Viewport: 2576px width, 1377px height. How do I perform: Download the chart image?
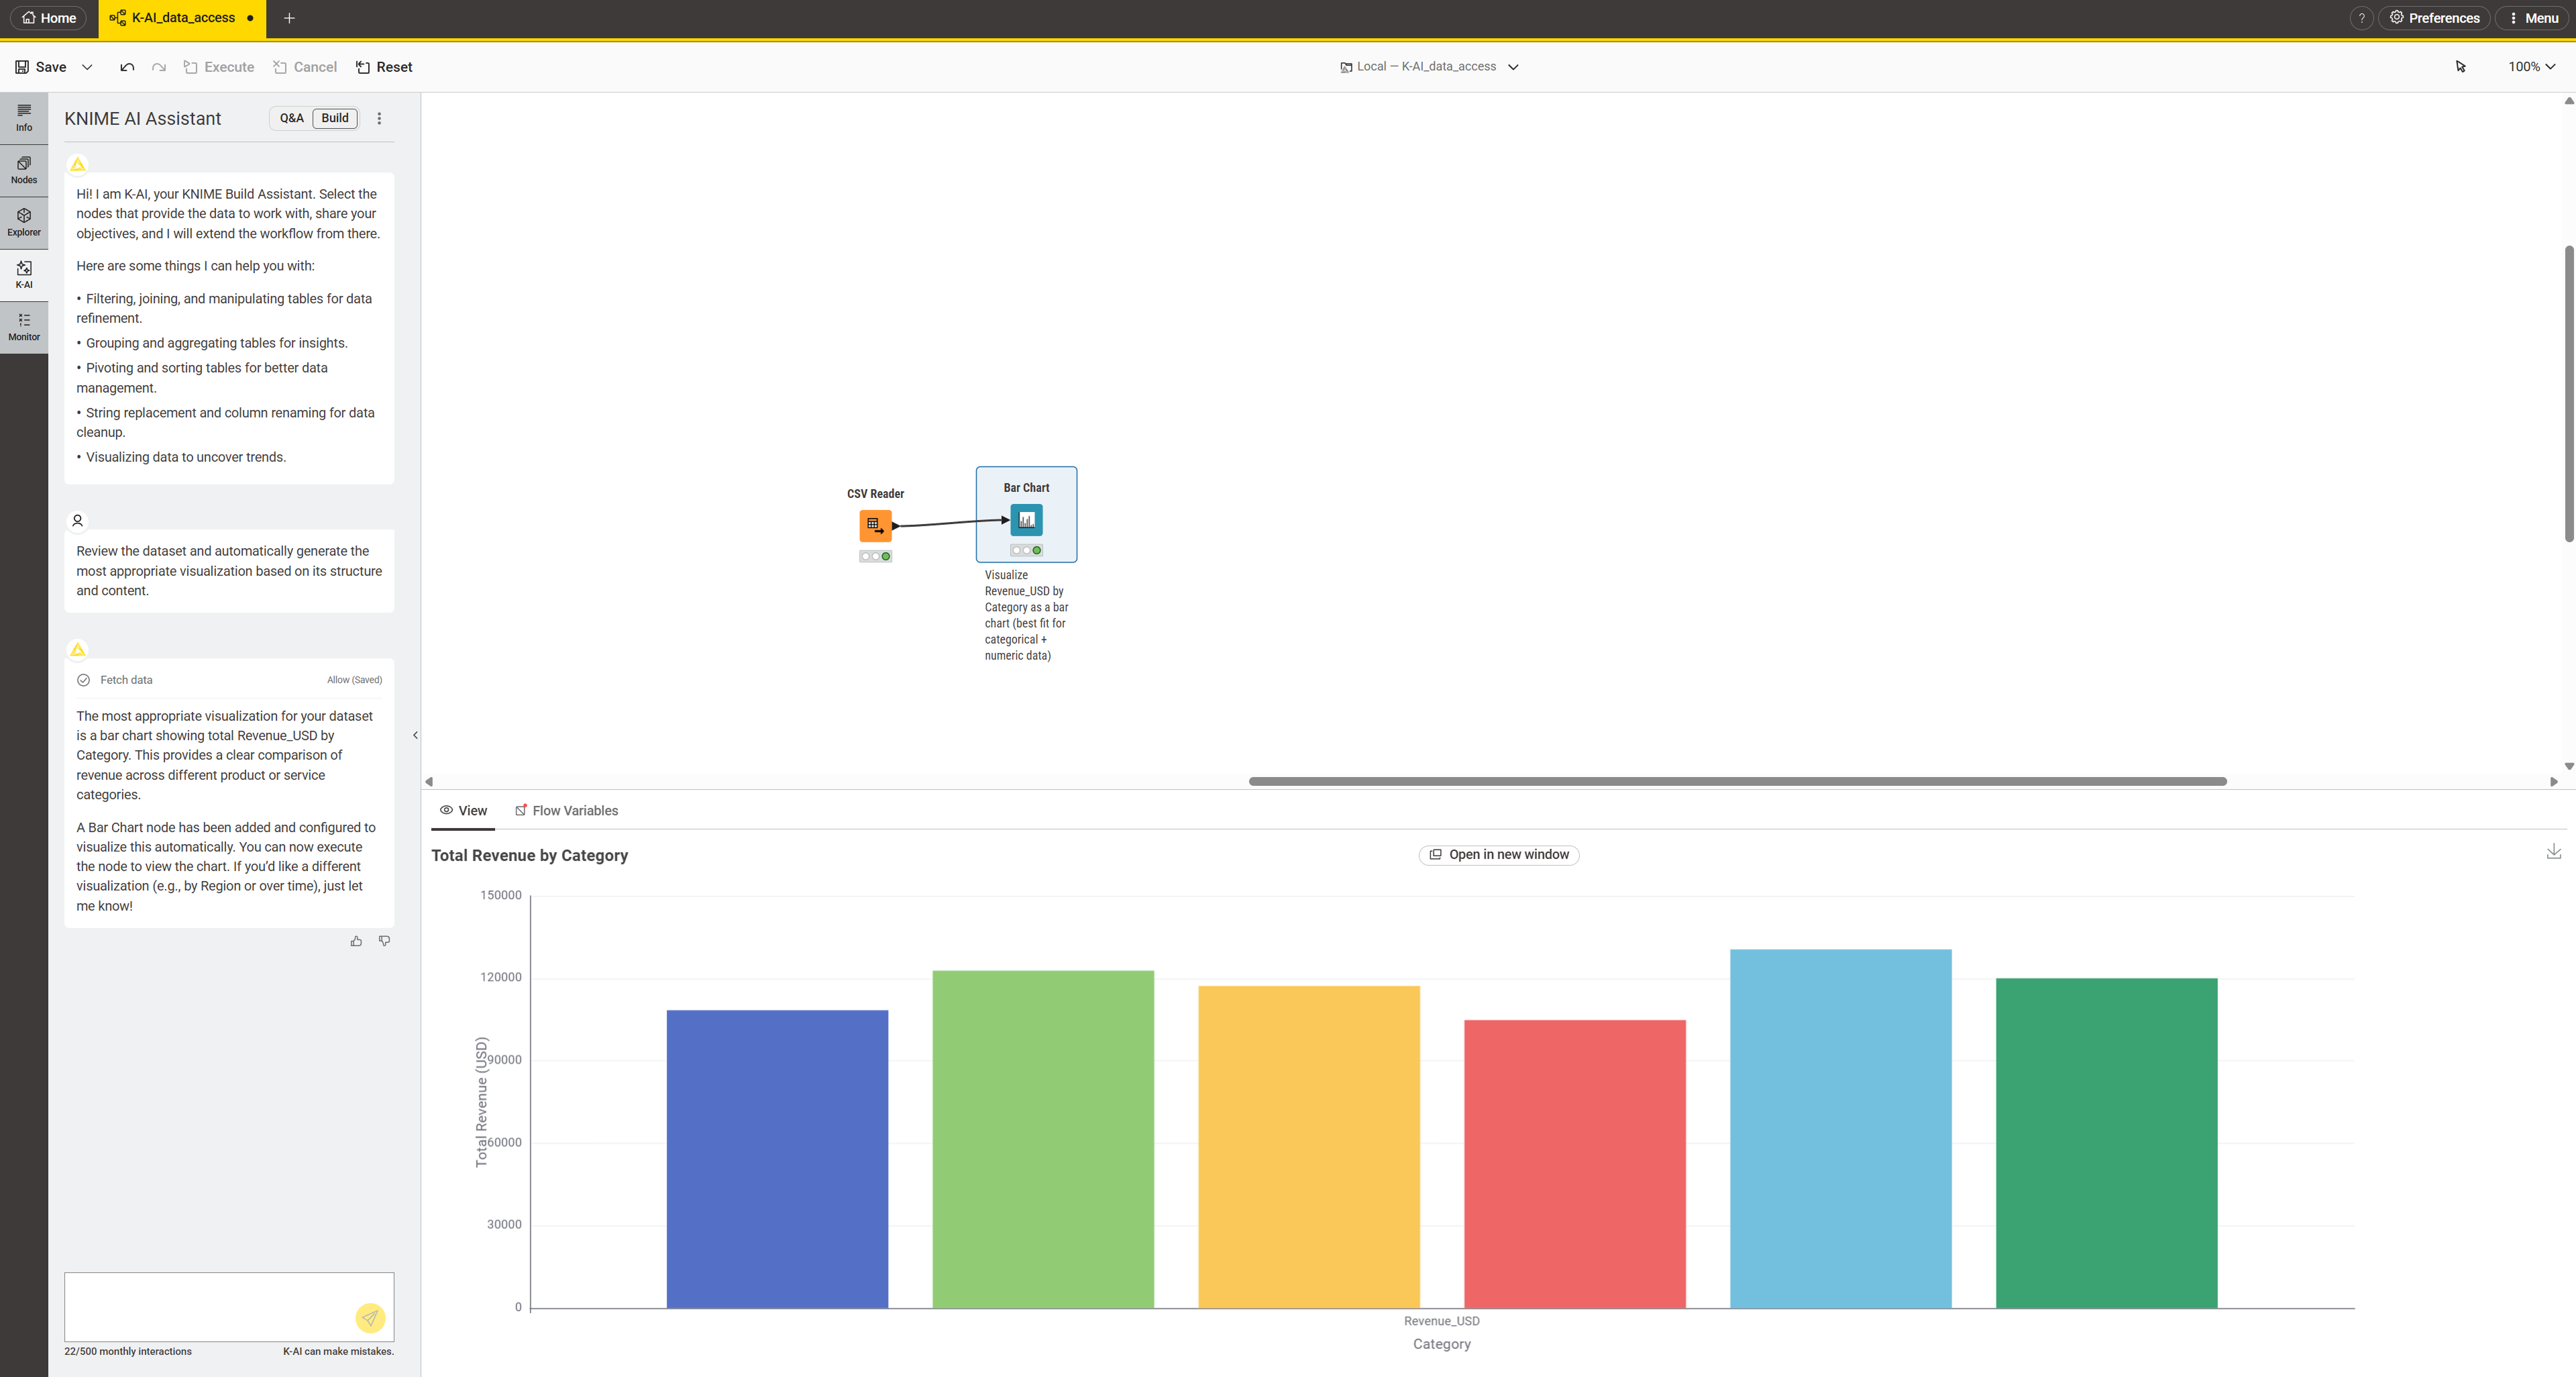(x=2553, y=851)
